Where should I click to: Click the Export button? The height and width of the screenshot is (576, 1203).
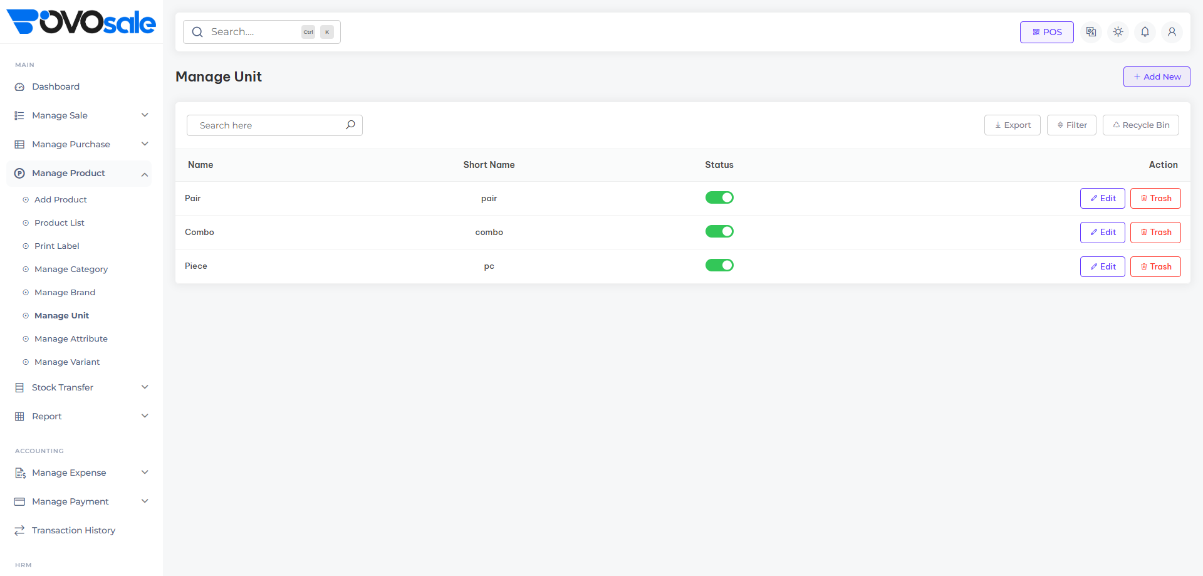pyautogui.click(x=1013, y=125)
